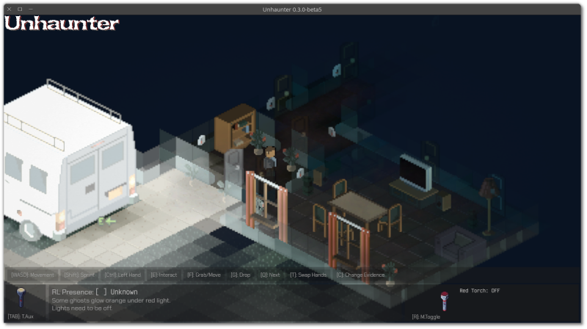The image size is (587, 329).
Task: Click the red torch icon above M.Toggle
Action: [x=445, y=301]
